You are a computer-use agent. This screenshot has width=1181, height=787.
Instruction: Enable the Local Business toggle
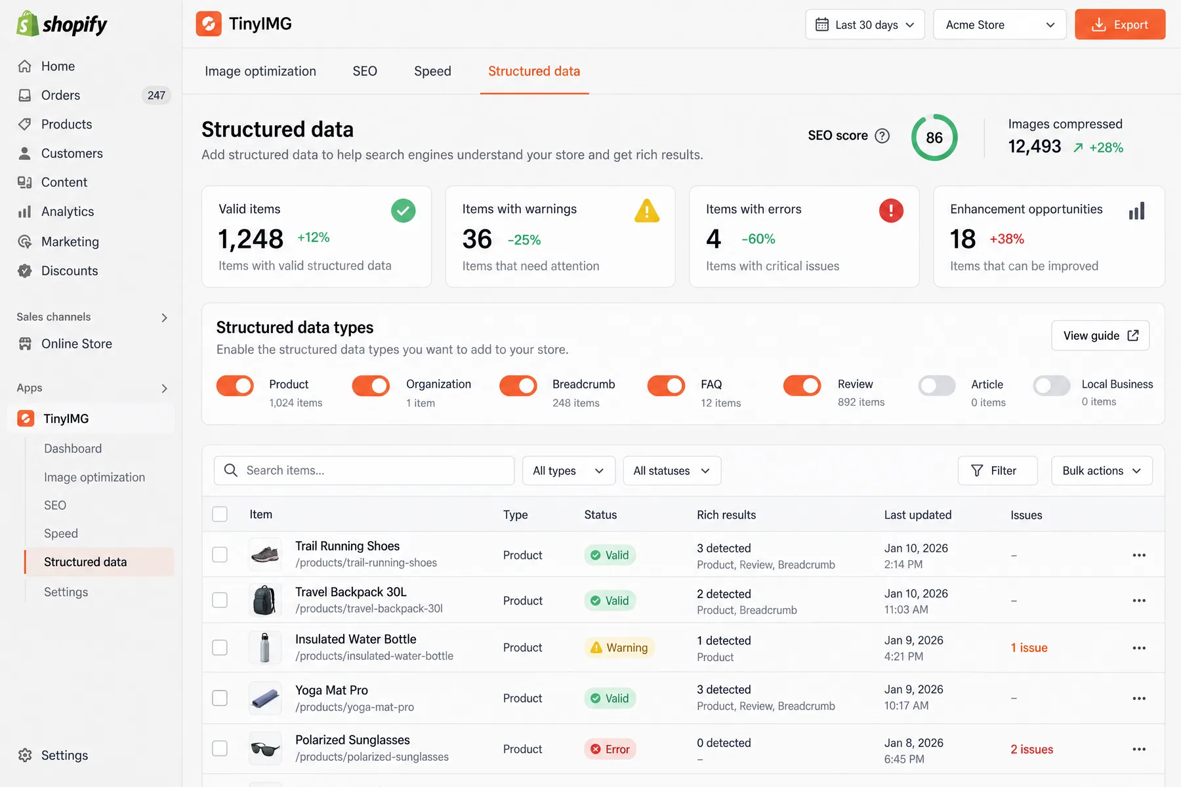[1052, 386]
